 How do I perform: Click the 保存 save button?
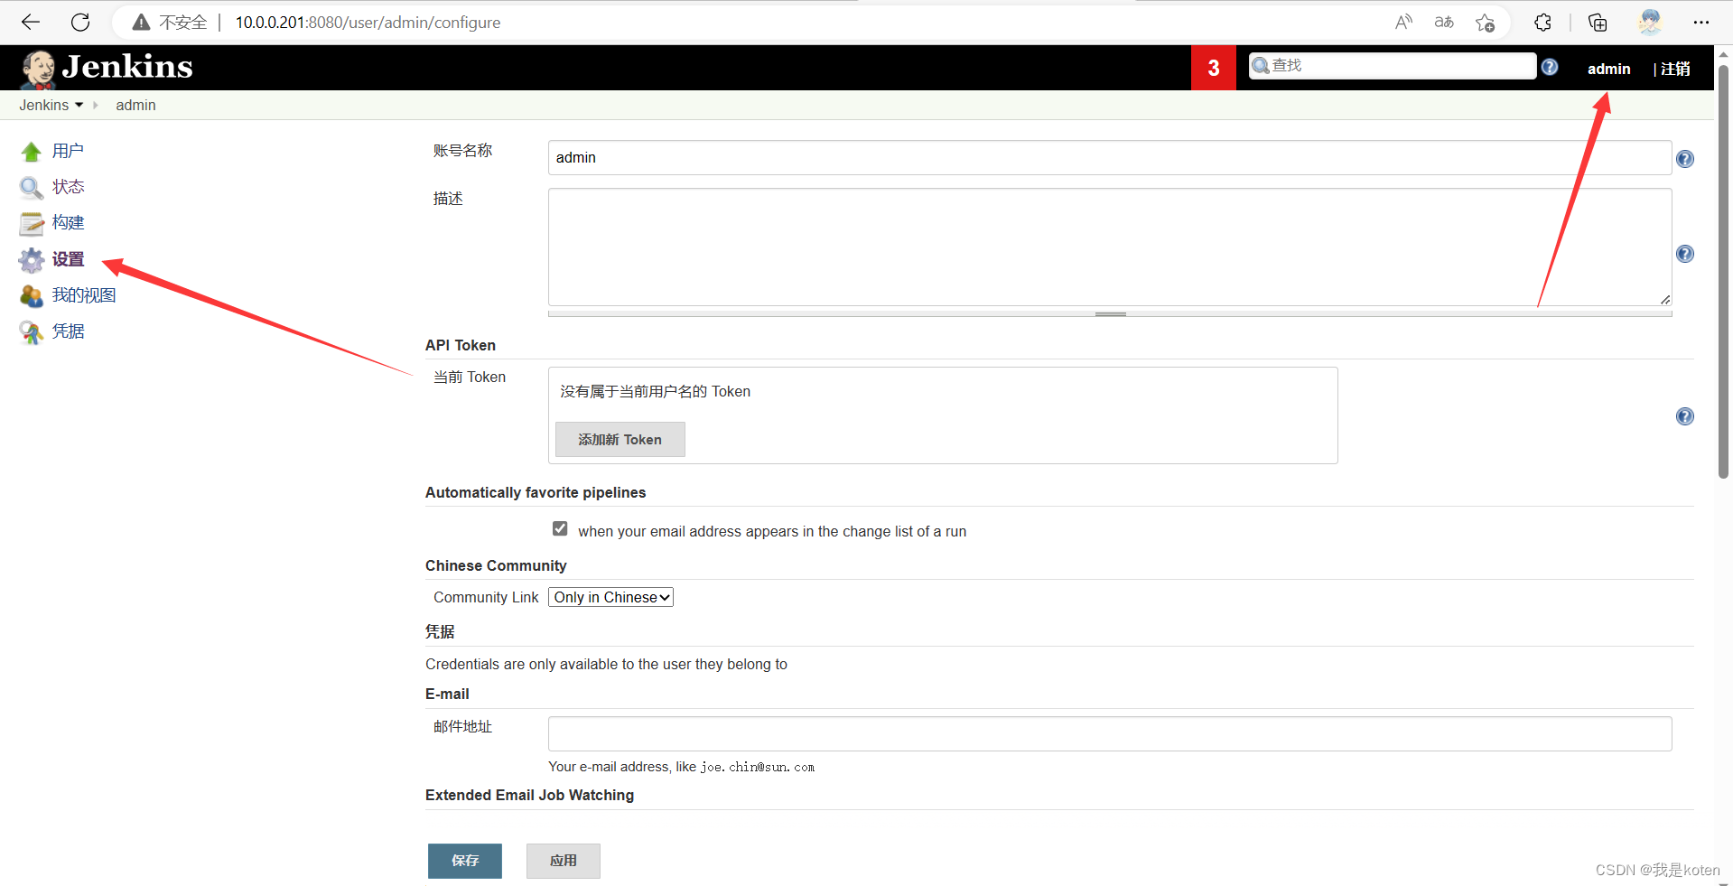pyautogui.click(x=465, y=861)
